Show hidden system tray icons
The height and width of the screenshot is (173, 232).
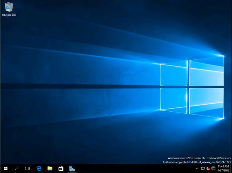point(197,168)
